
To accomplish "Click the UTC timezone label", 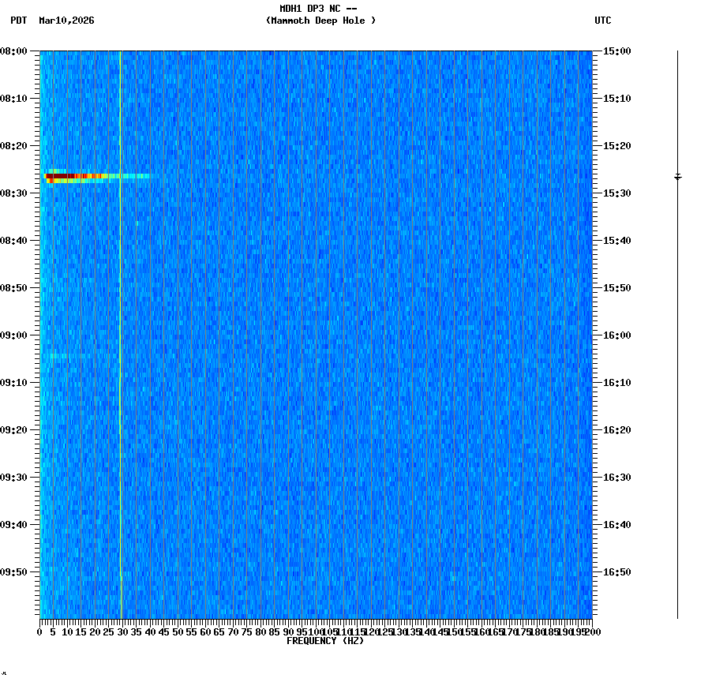I will tap(603, 21).
